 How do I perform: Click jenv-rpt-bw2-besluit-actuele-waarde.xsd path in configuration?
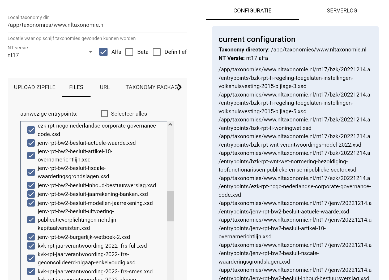295,207
